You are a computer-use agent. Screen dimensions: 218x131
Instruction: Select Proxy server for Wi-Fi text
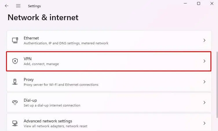(61, 85)
